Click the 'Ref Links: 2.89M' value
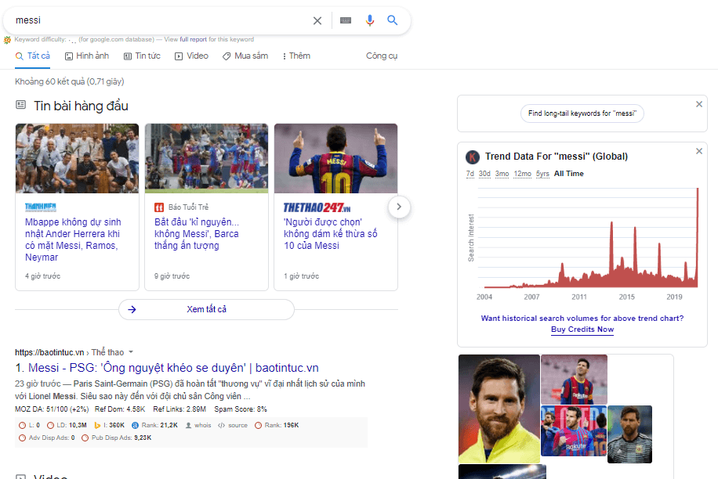Image resolution: width=718 pixels, height=479 pixels. pyautogui.click(x=179, y=409)
